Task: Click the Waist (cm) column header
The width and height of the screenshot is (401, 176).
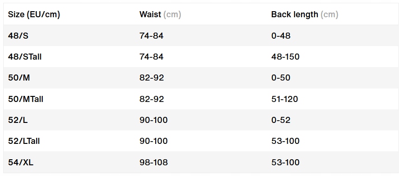Action: pyautogui.click(x=160, y=14)
